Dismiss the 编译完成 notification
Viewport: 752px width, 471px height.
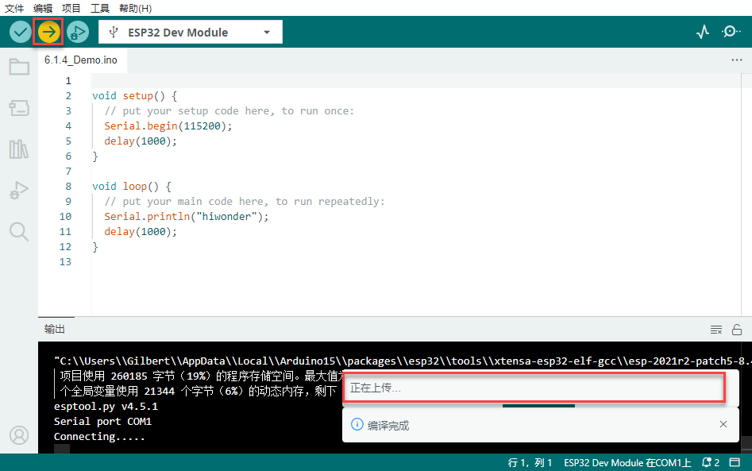tap(723, 425)
